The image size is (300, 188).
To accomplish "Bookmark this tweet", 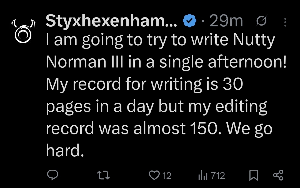I will [x=254, y=175].
